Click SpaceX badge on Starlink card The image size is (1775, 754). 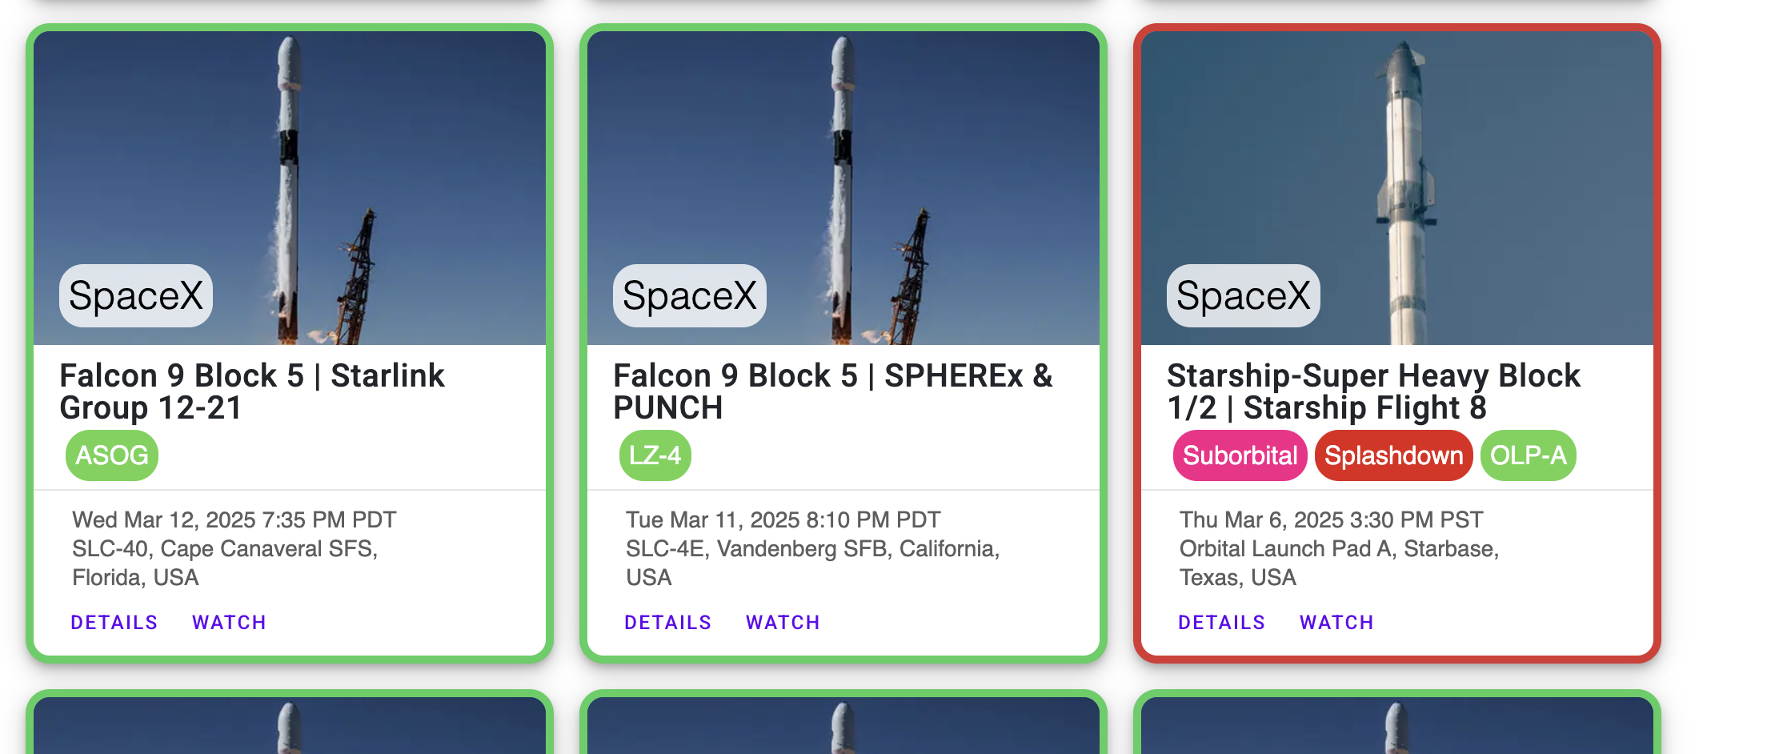click(x=136, y=295)
